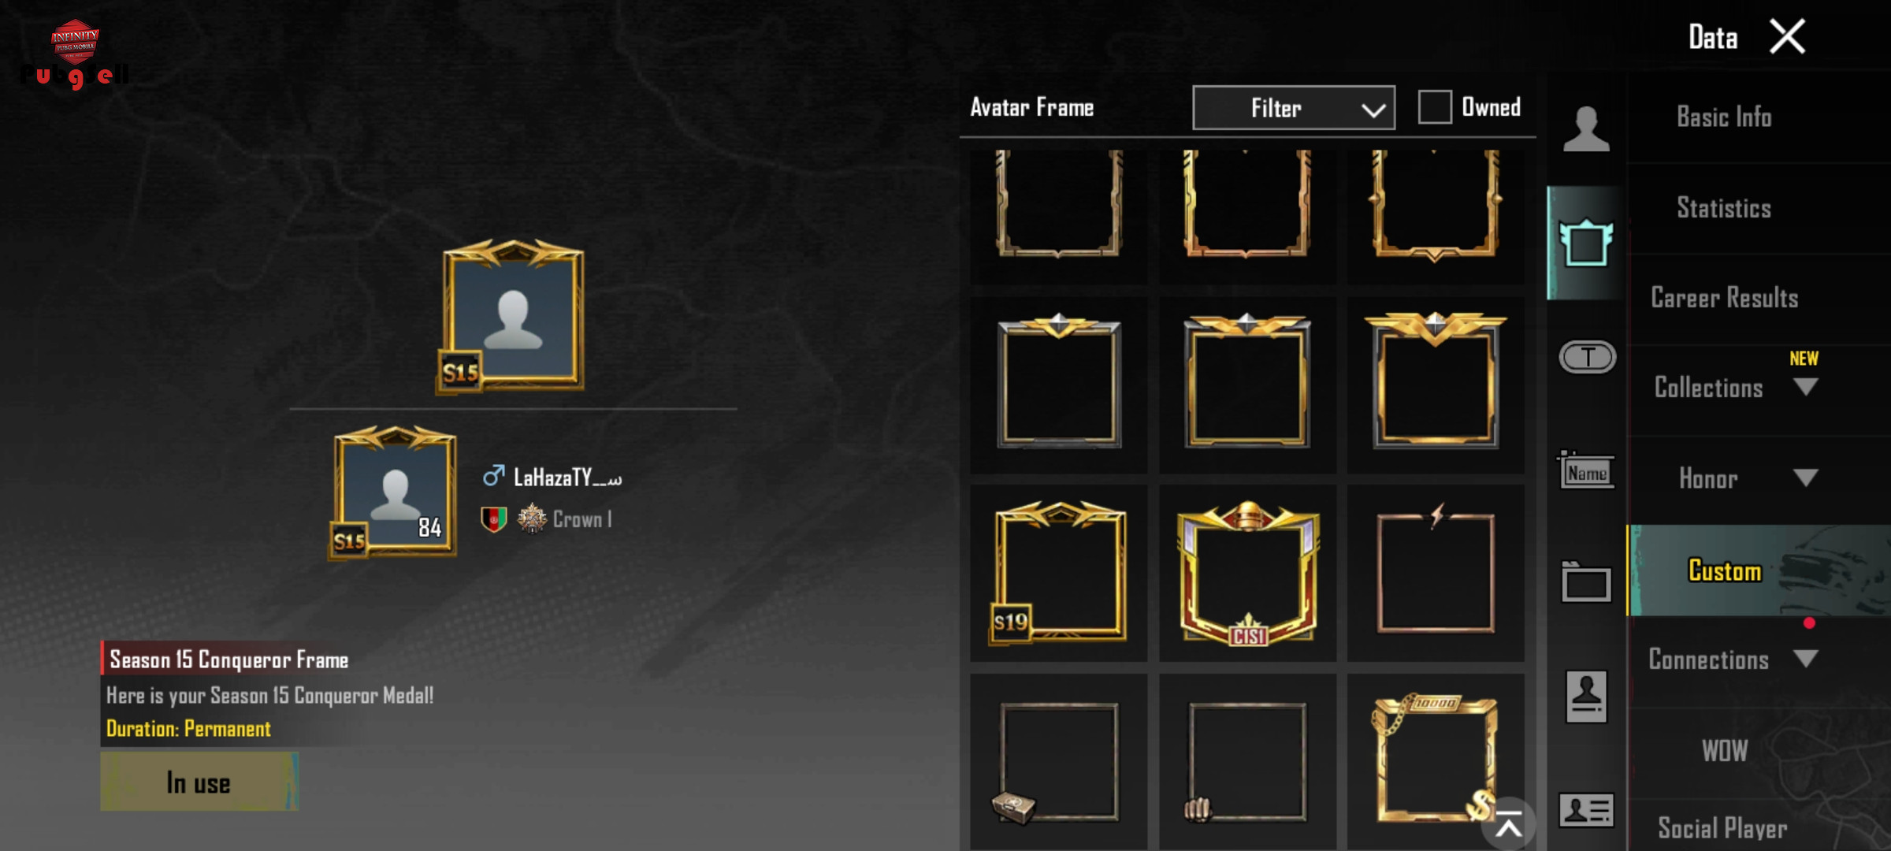Open the ID card icon in sidebar
Image resolution: width=1891 pixels, height=851 pixels.
(x=1586, y=810)
